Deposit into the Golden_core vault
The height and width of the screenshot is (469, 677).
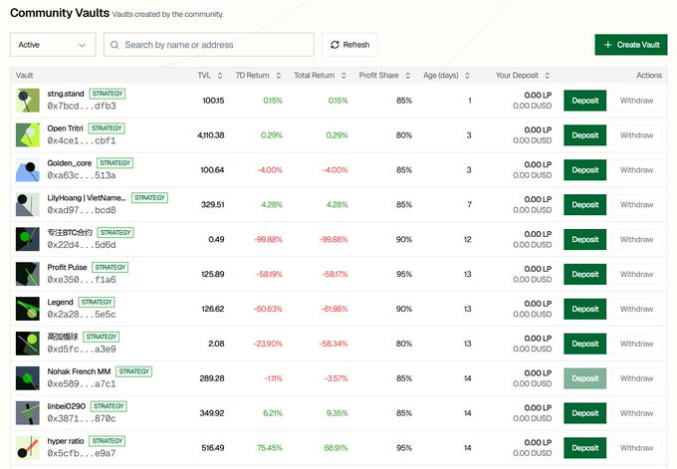point(585,169)
